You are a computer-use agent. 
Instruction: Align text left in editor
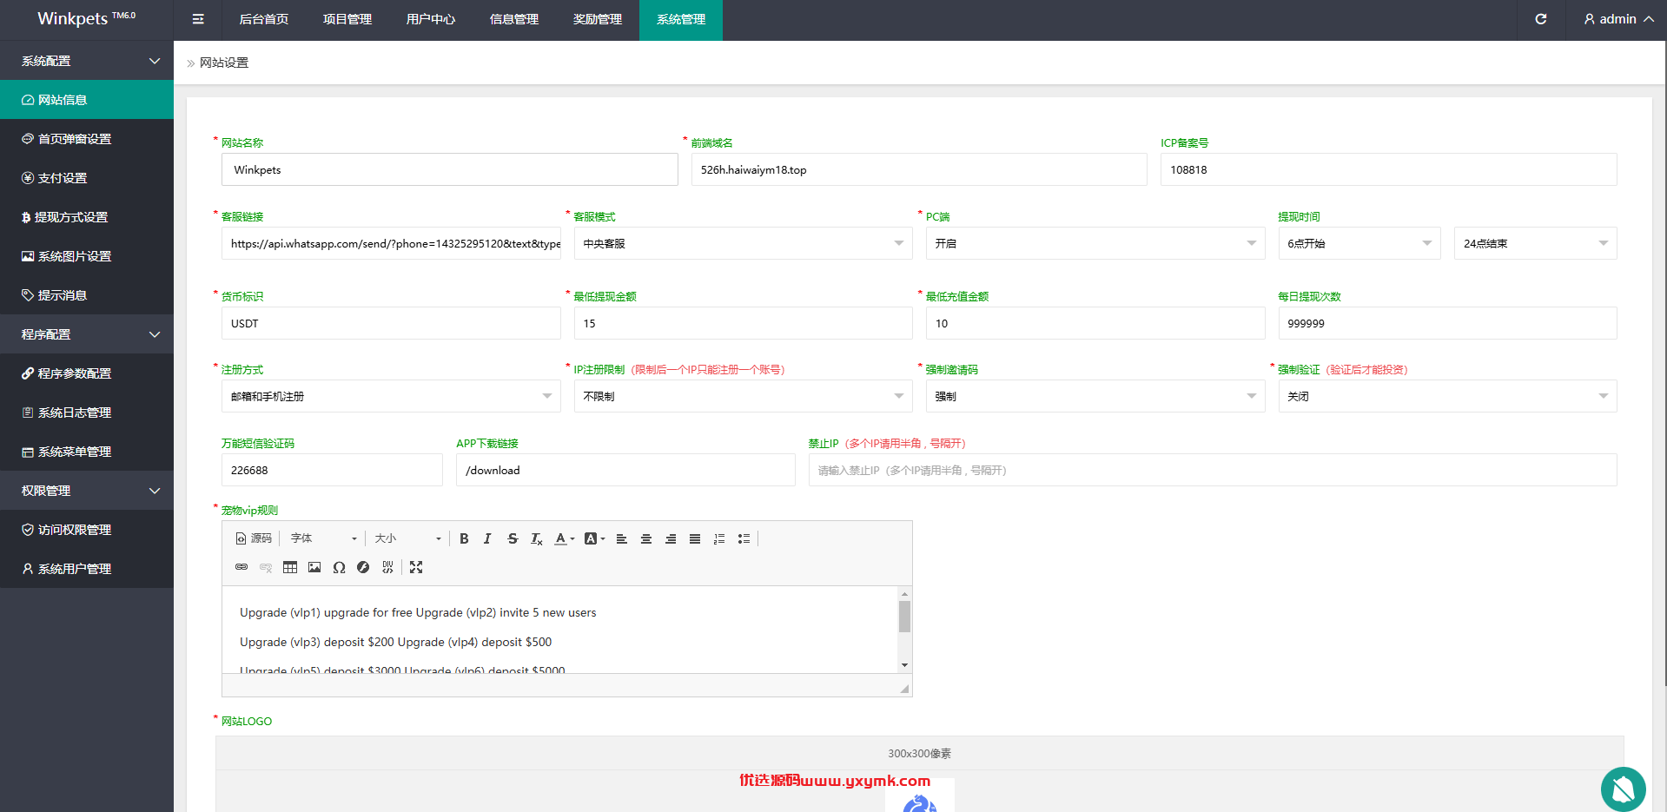(622, 538)
